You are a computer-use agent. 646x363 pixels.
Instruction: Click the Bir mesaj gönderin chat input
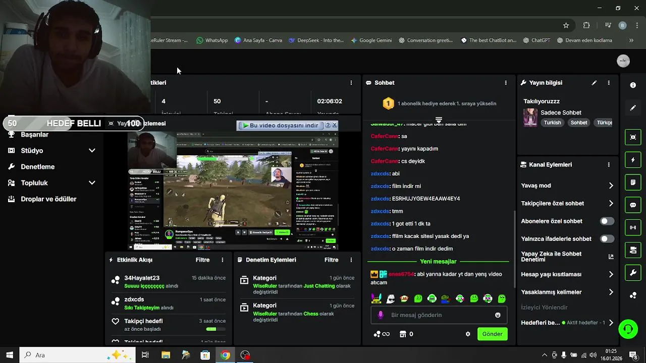[439, 315]
